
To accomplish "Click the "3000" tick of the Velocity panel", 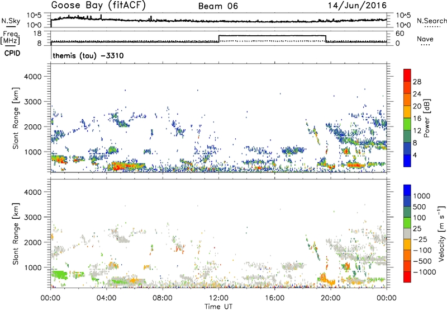I will coord(32,217).
